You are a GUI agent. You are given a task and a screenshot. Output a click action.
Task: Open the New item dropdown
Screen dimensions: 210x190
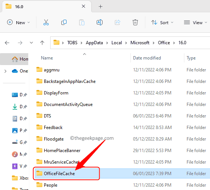[19, 22]
